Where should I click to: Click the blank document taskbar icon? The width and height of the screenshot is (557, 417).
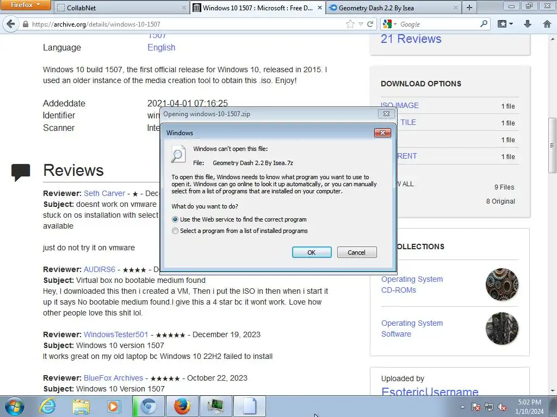coord(249,406)
